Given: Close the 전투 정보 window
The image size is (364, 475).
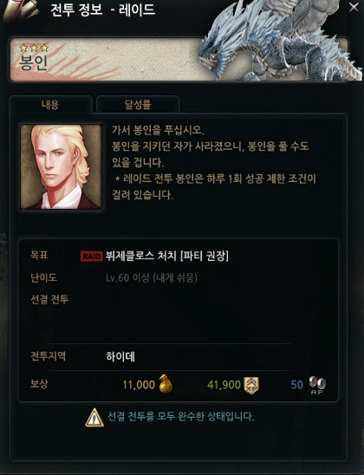Looking at the screenshot, I should 354,7.
